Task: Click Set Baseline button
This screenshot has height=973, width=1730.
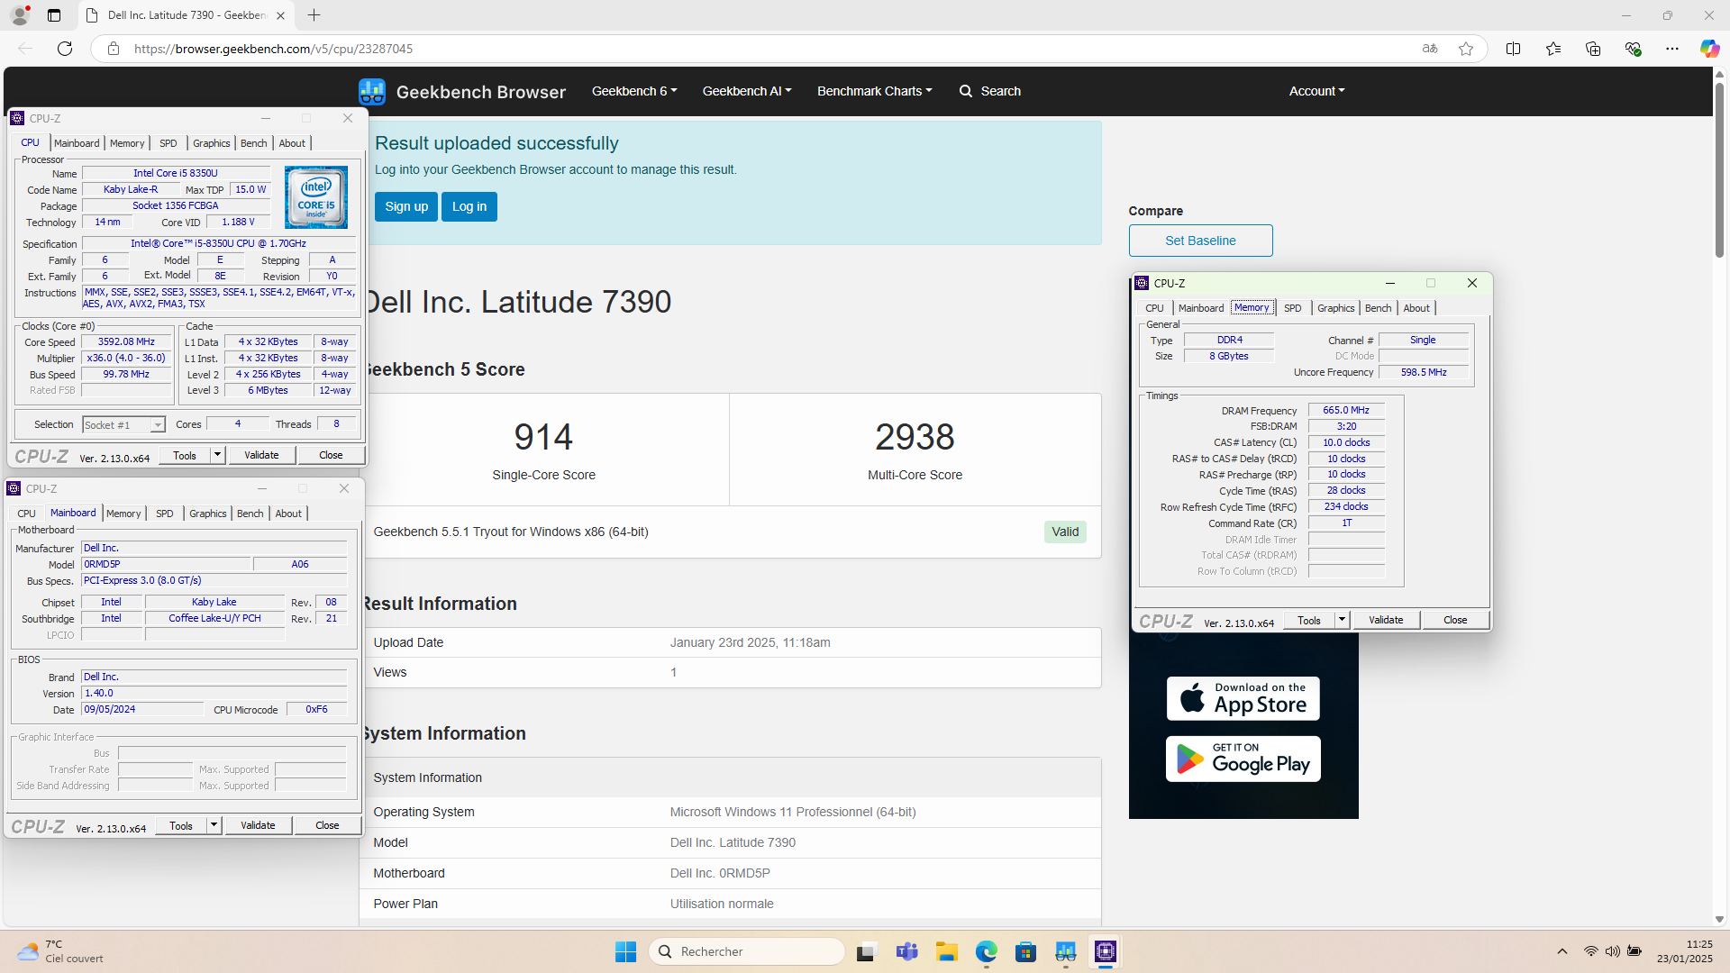Action: point(1200,241)
